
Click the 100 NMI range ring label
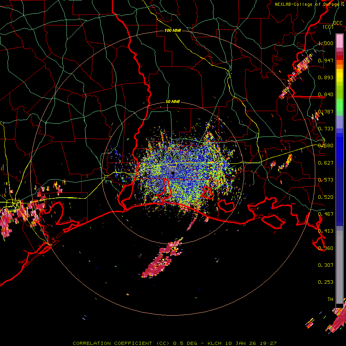point(173,30)
